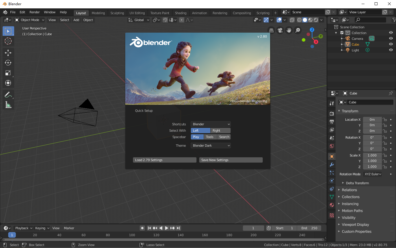396x248 pixels.
Task: Open the Render menu
Action: click(34, 12)
